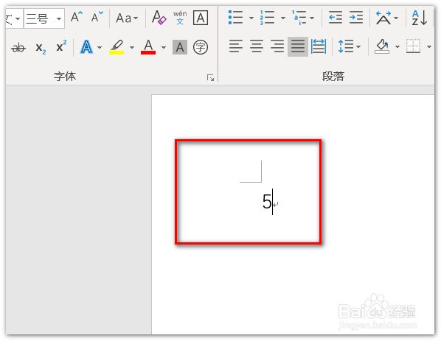Open Asian layout character scaling icon

click(383, 18)
